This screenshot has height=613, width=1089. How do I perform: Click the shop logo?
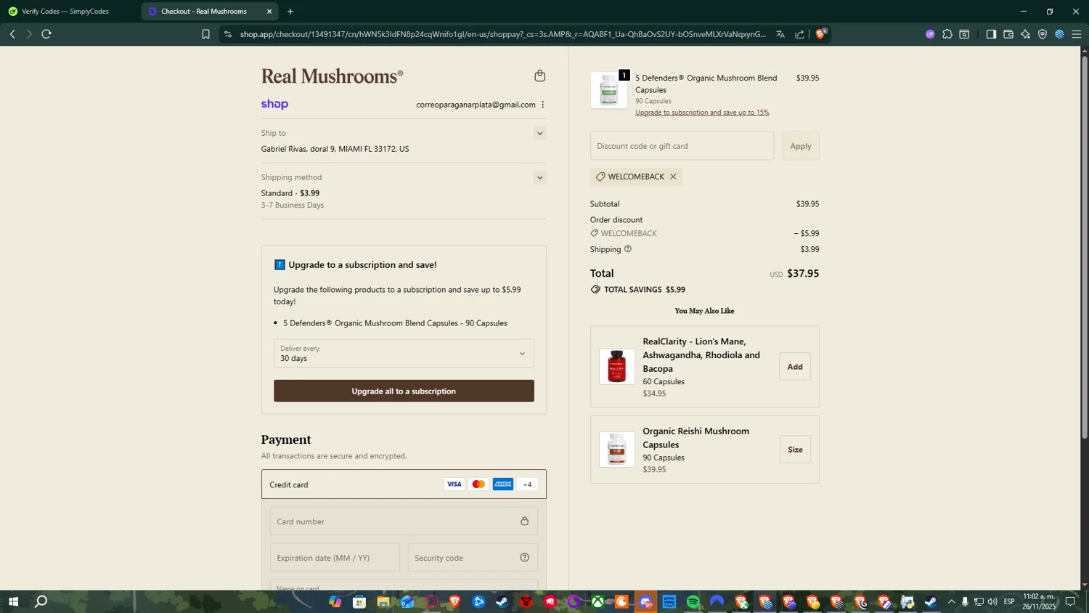click(x=275, y=104)
